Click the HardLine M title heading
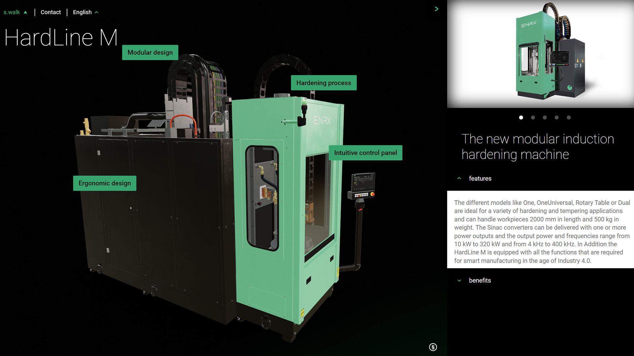This screenshot has height=356, width=634. (61, 38)
